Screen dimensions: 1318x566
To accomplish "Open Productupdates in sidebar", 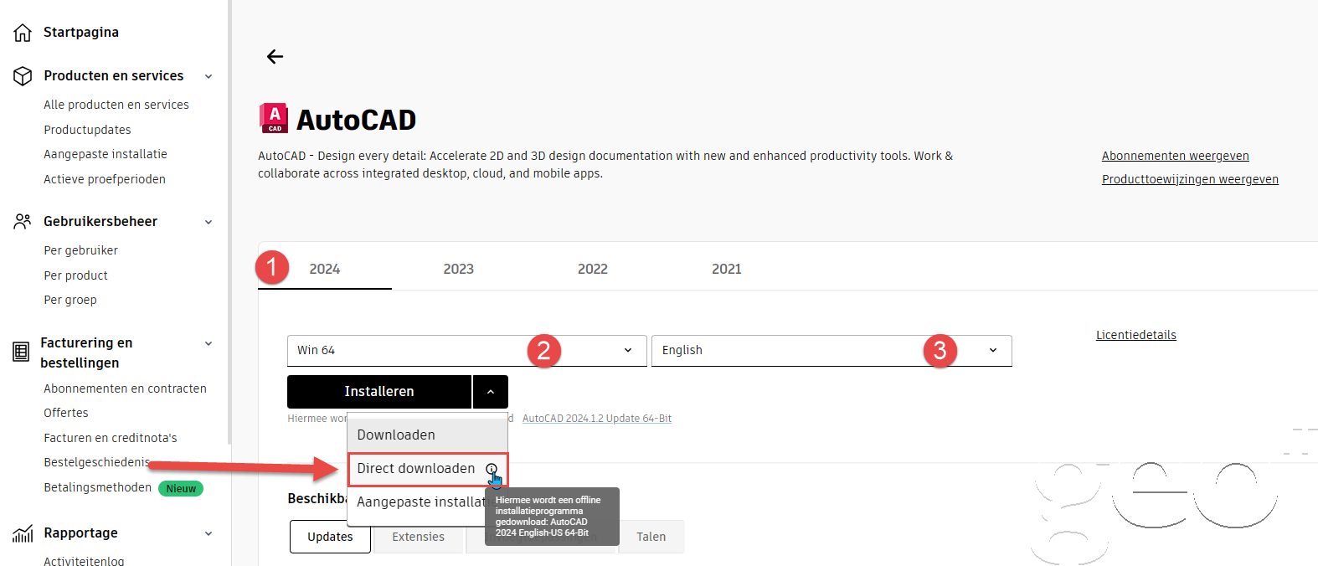I will (x=87, y=130).
